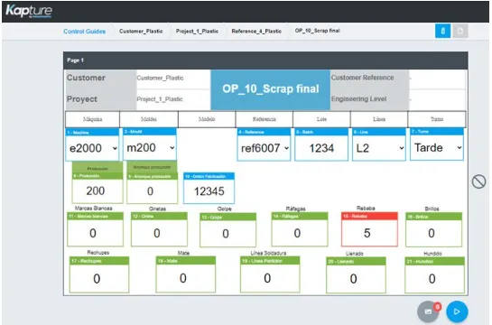Click the Kapture logo
Screen dimensions: 492x325
[x=29, y=11]
